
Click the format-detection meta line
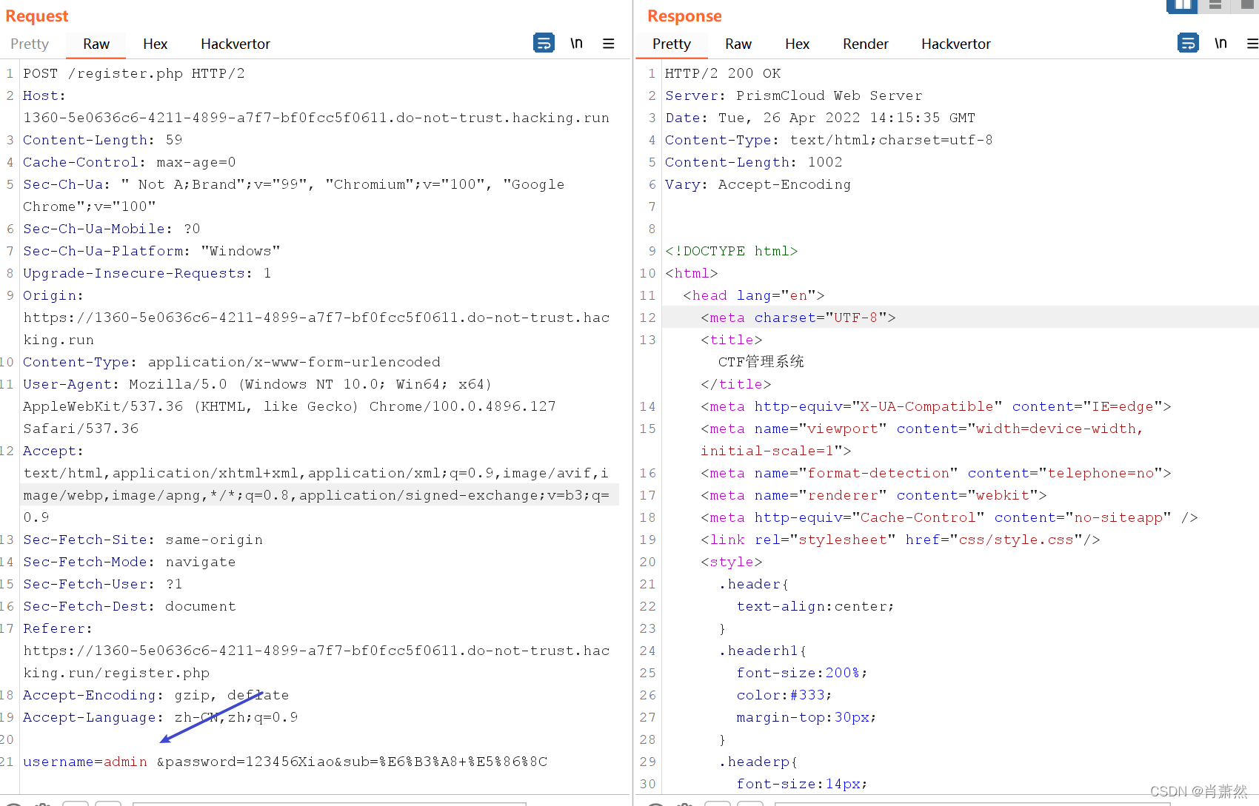point(936,473)
